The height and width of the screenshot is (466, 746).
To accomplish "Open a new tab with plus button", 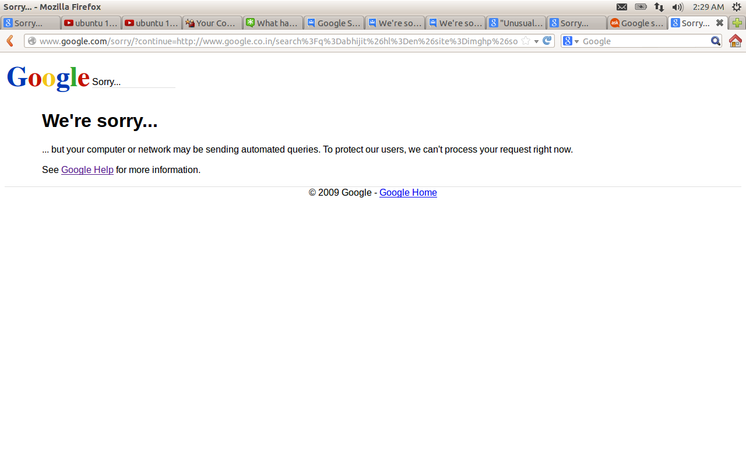I will 737,23.
